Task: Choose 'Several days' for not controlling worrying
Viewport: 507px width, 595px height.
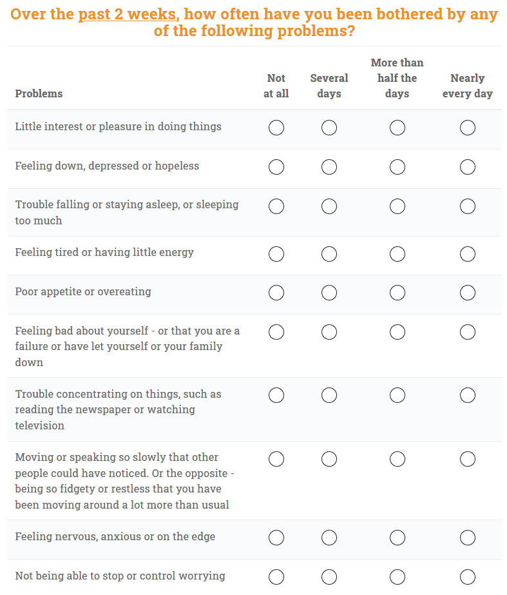Action: tap(329, 577)
